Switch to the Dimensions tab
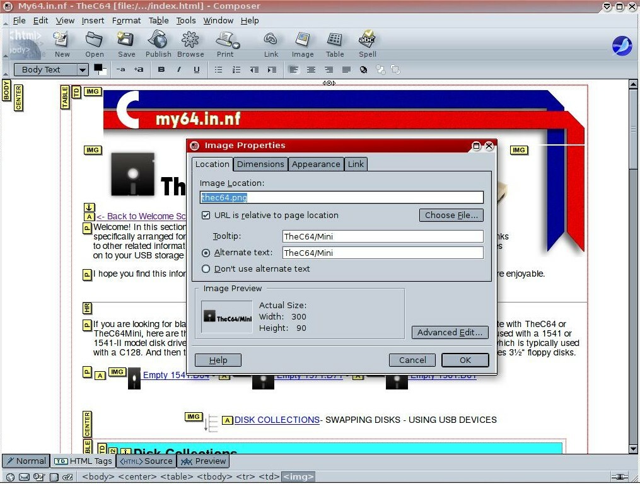Image resolution: width=640 pixels, height=484 pixels. (260, 164)
